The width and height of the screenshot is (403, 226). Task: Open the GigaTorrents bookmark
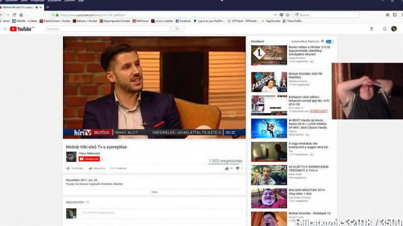pos(271,21)
